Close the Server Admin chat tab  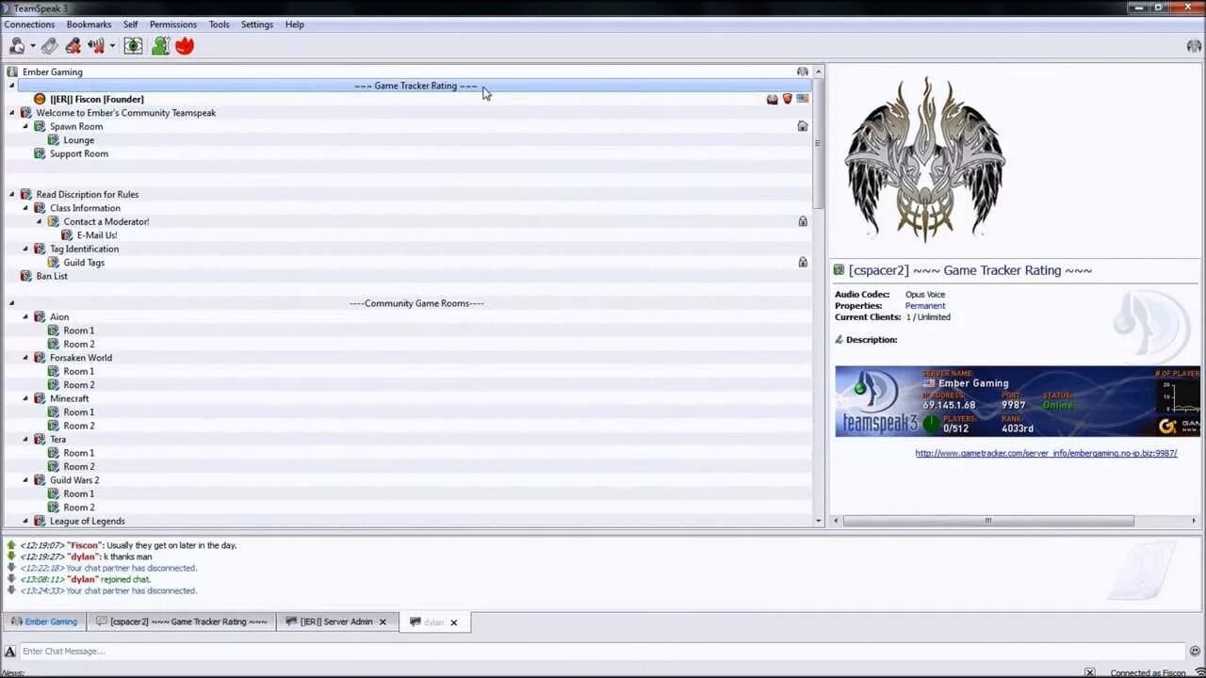383,622
